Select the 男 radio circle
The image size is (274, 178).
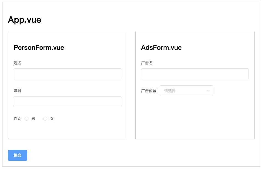pos(27,119)
